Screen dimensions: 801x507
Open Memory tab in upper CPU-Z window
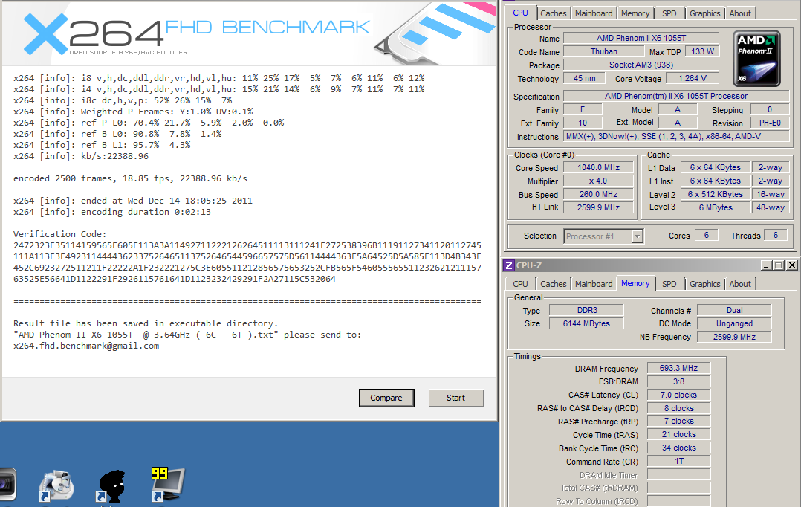click(635, 13)
